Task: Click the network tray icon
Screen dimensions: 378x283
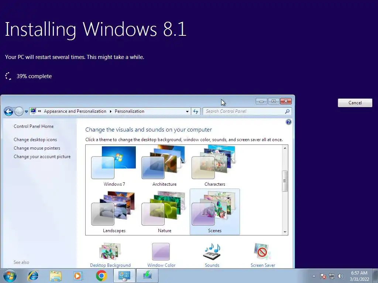Action: [332, 276]
